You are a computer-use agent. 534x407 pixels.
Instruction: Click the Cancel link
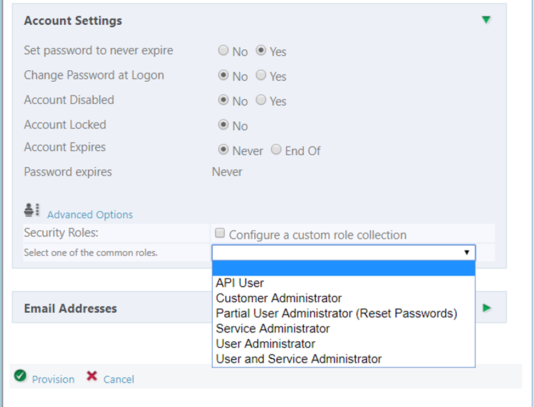click(118, 379)
